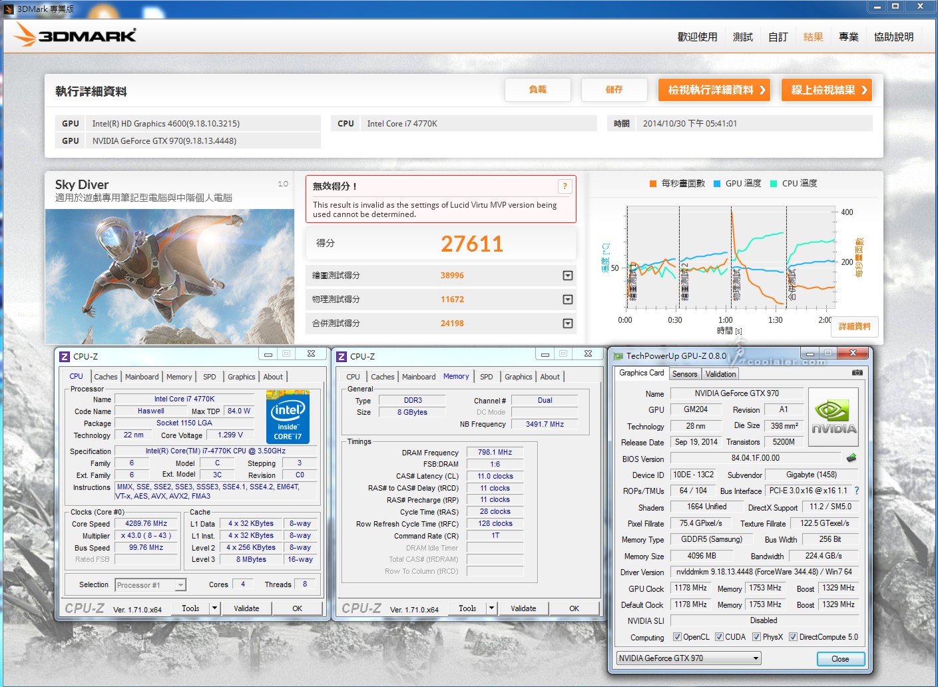Click the Sky Diver preview image
The height and width of the screenshot is (687, 938).
[170, 276]
